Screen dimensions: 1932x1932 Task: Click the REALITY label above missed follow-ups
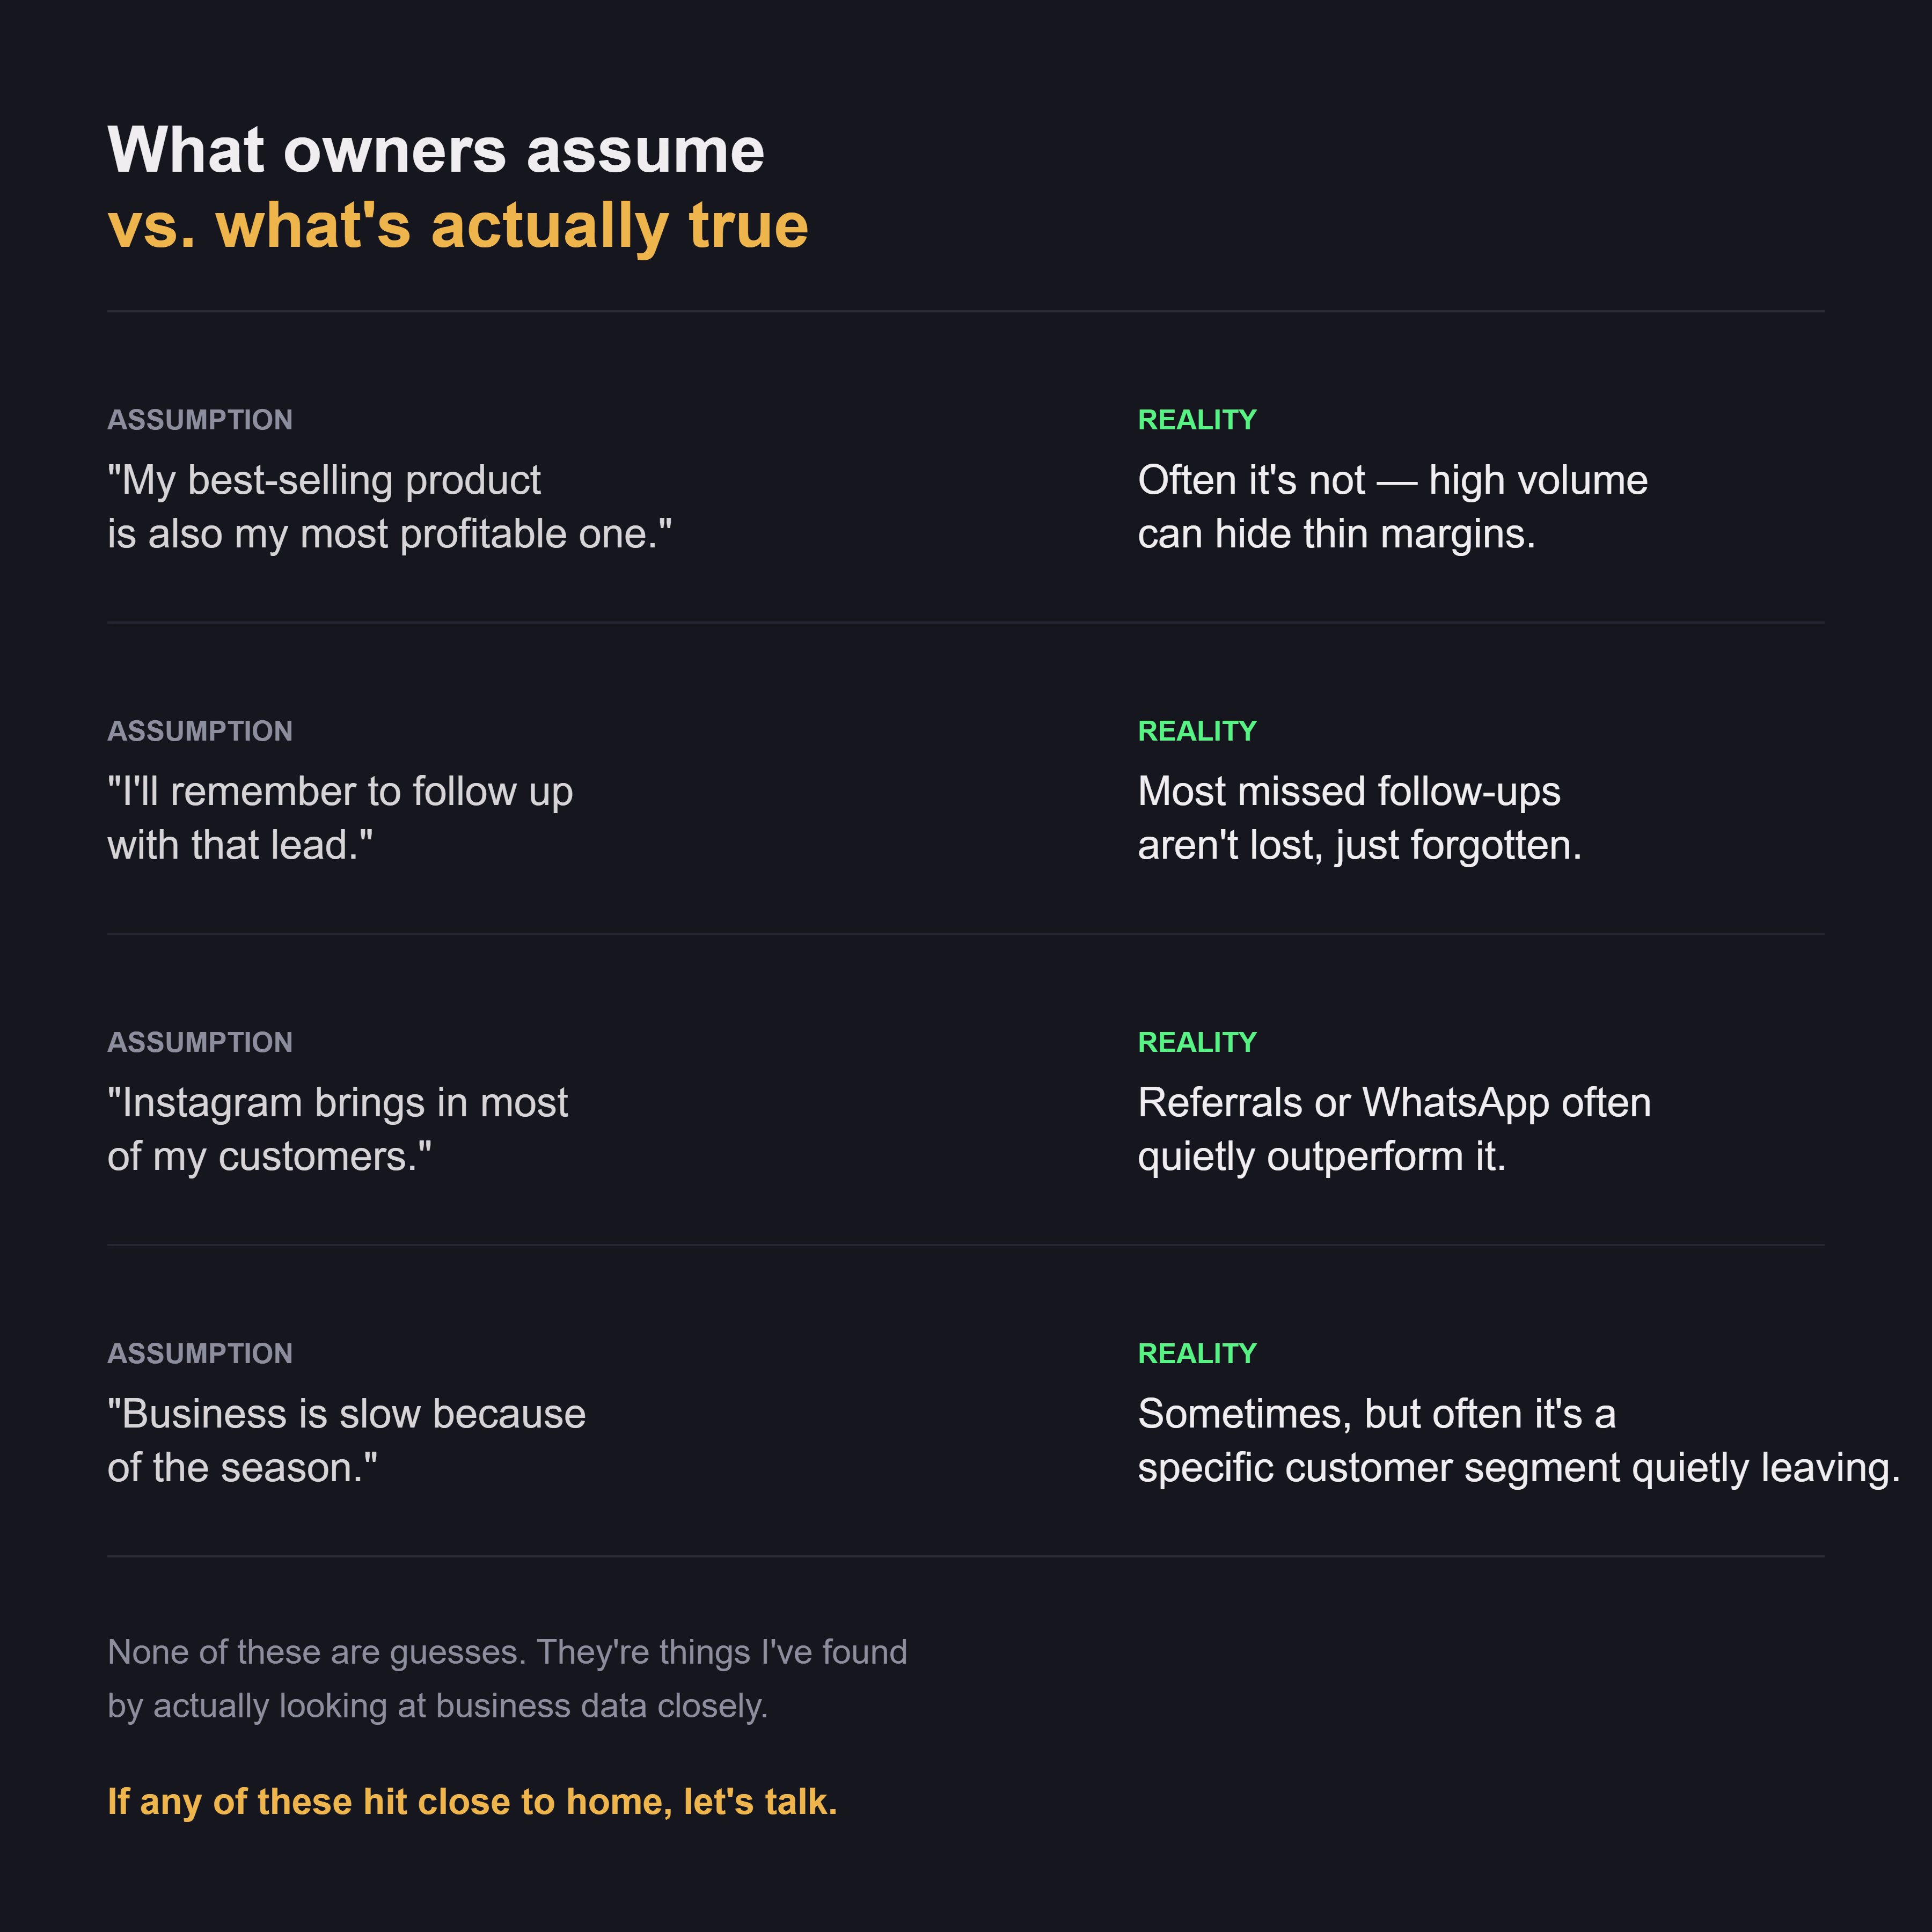tap(1197, 731)
